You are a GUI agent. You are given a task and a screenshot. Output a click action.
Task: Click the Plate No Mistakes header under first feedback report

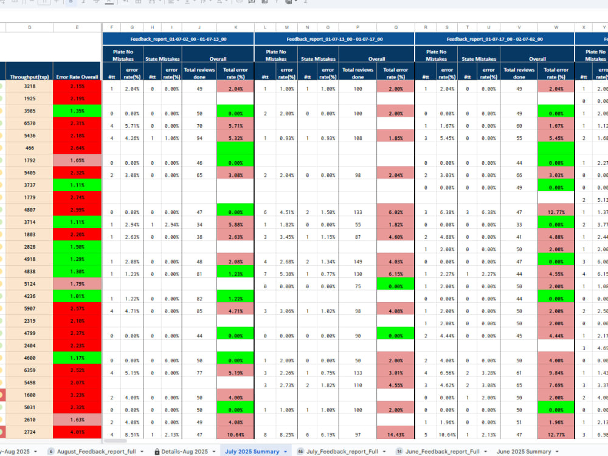[x=123, y=55]
